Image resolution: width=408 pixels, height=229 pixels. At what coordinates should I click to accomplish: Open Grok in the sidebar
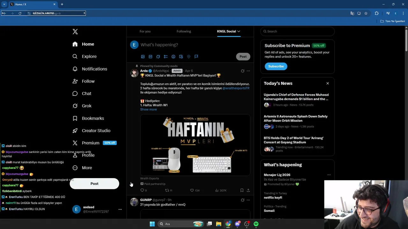82,106
